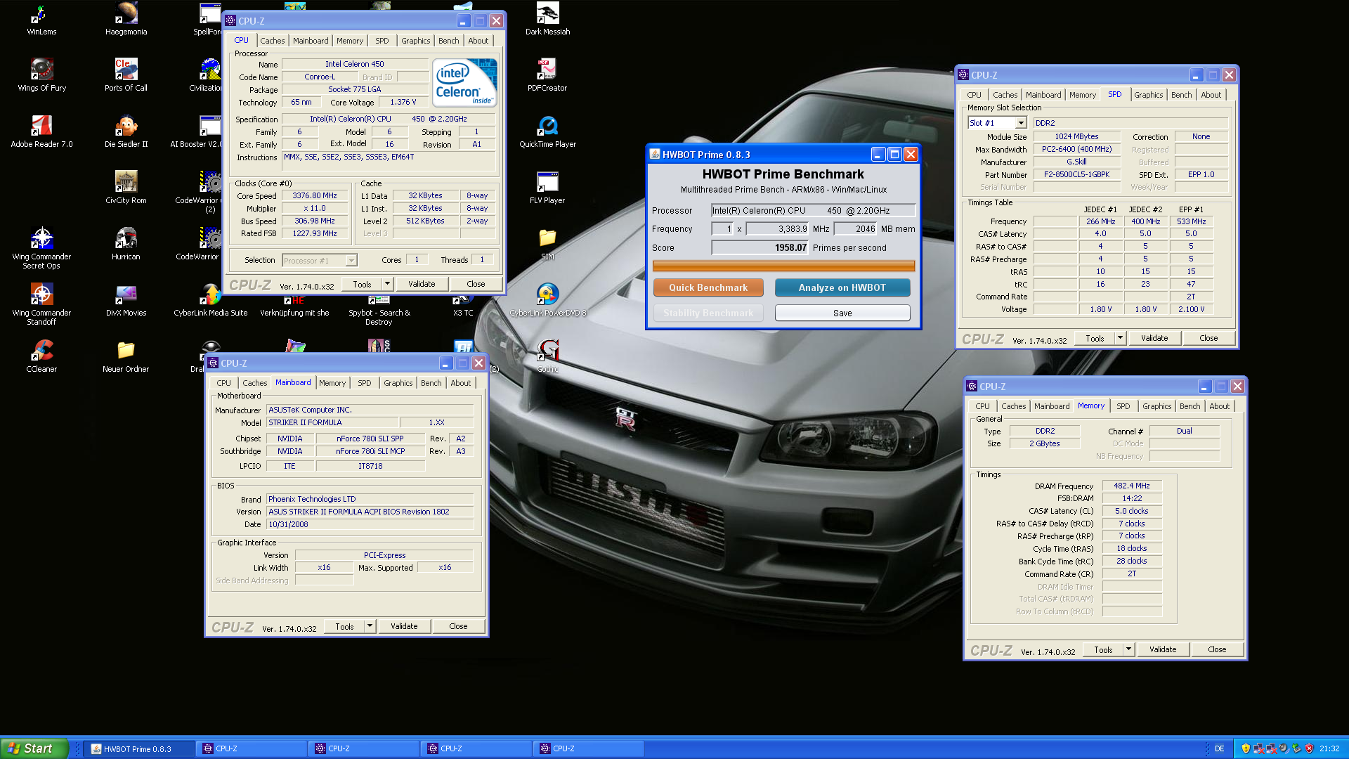Expand Tools dropdown arrow in CPU window
The width and height of the screenshot is (1349, 759).
(x=387, y=284)
